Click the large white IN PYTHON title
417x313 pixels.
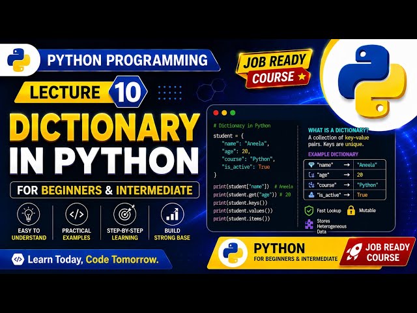point(104,161)
